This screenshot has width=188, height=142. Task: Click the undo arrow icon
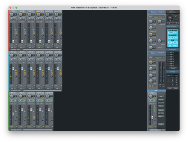coord(176,16)
